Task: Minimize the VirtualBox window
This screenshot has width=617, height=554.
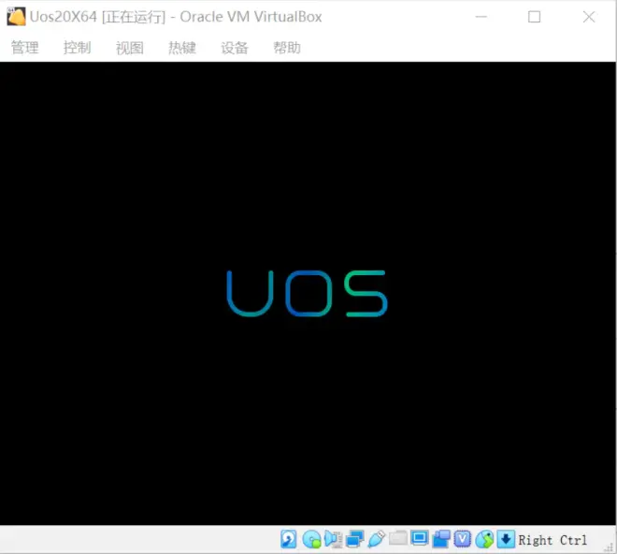Action: [x=481, y=17]
